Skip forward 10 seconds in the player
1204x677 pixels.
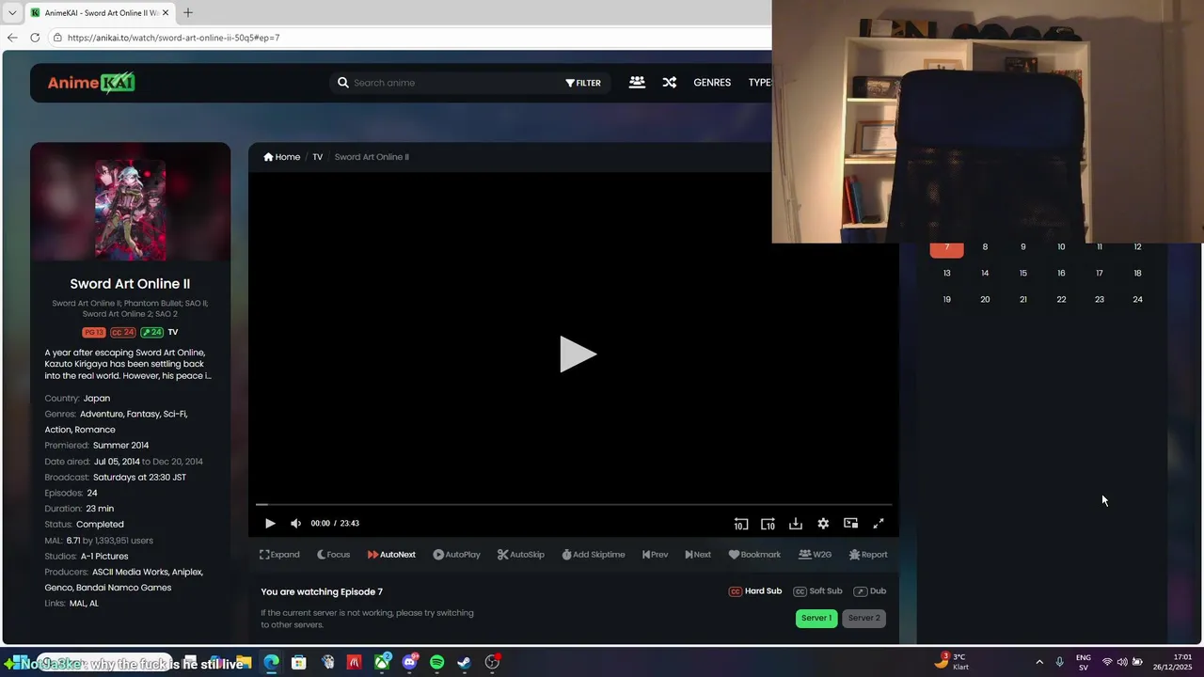(x=768, y=524)
